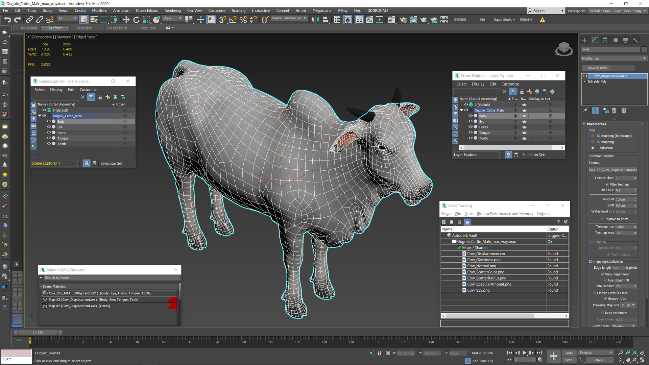Toggle the Angle Snap icon
Screen dimensions: 649x365
[x=233, y=20]
